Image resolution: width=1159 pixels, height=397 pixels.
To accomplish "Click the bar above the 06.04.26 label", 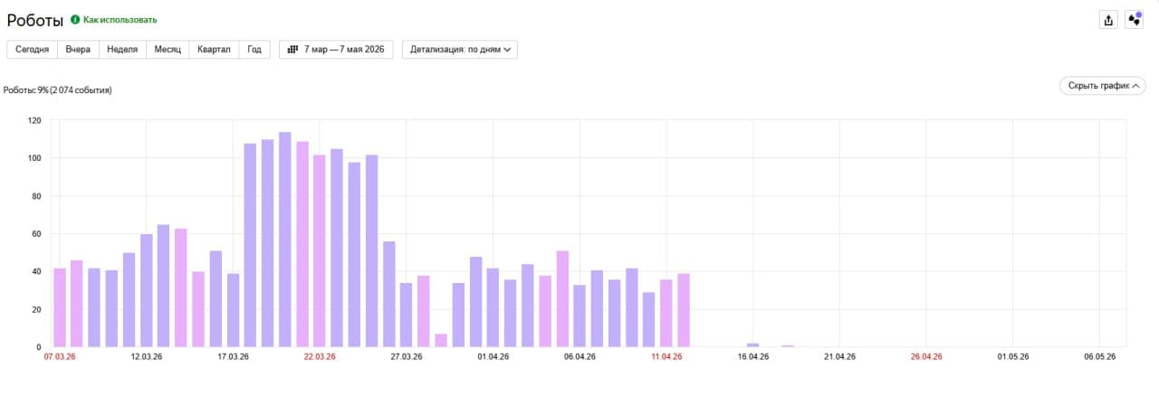I will pyautogui.click(x=579, y=316).
